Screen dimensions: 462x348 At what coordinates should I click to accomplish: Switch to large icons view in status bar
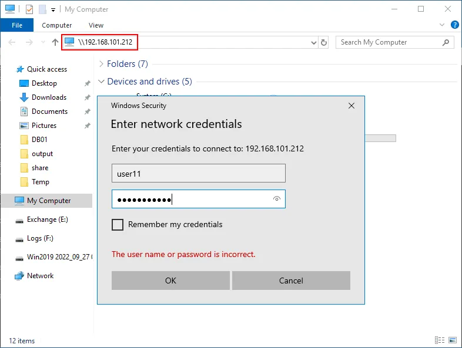pyautogui.click(x=453, y=340)
